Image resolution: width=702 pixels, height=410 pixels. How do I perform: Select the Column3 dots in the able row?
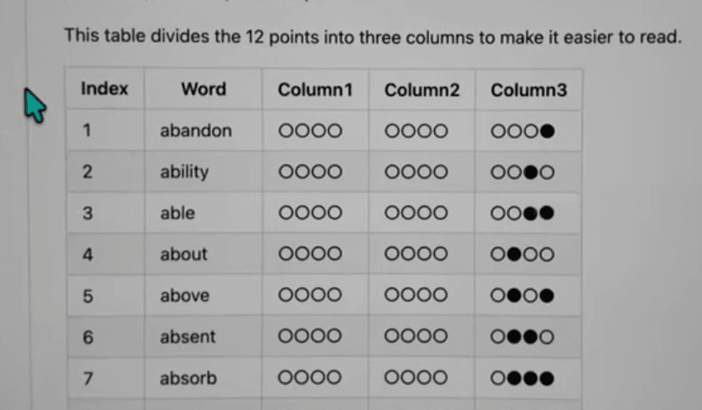point(522,213)
